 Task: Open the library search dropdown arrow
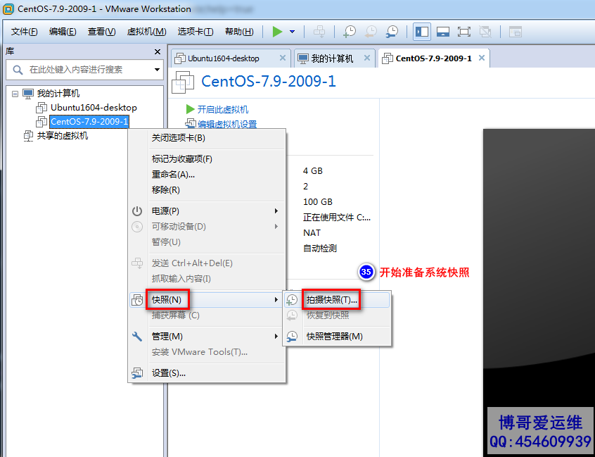[157, 70]
